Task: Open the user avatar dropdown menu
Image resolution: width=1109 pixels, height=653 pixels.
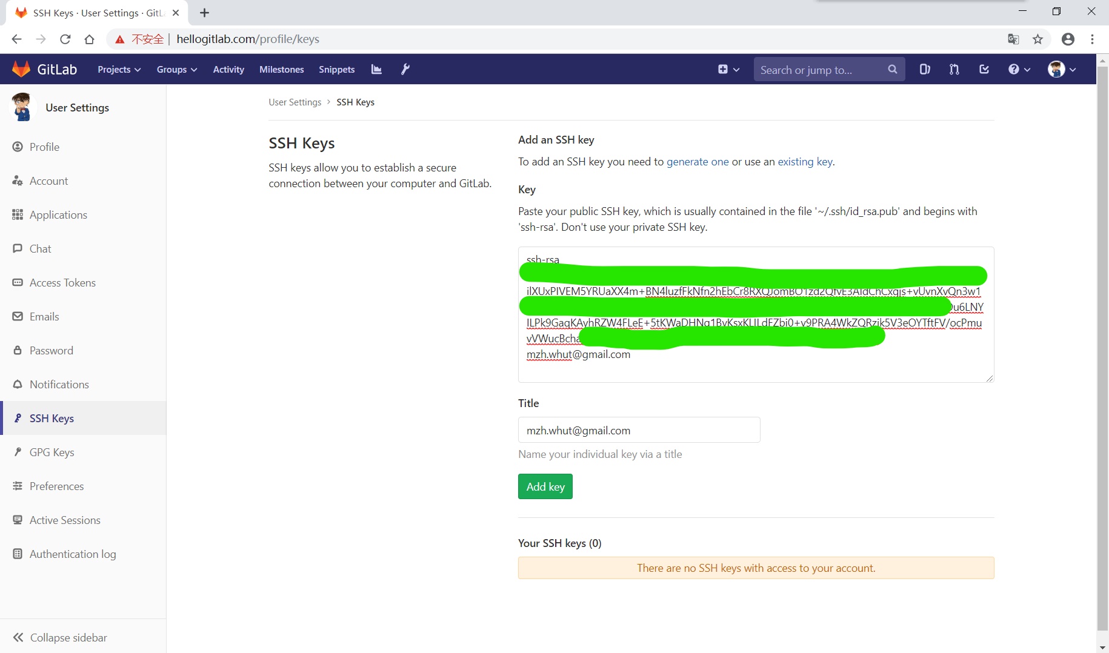Action: click(1062, 70)
